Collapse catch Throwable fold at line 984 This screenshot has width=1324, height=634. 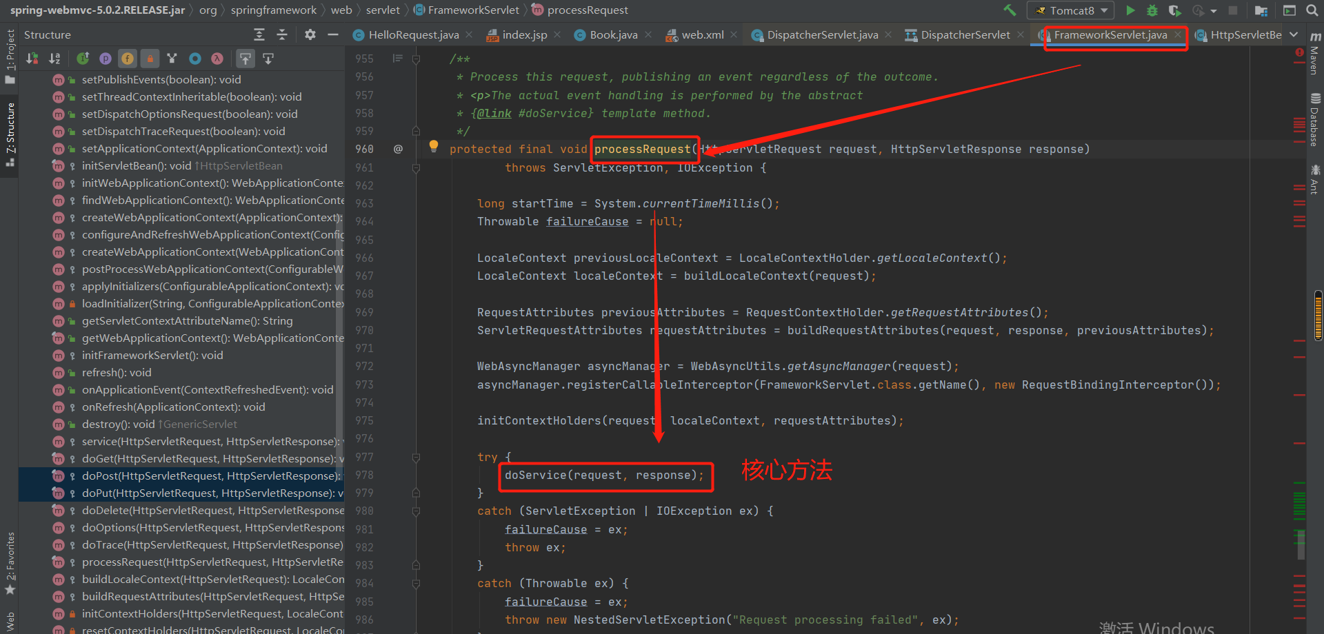(x=416, y=584)
